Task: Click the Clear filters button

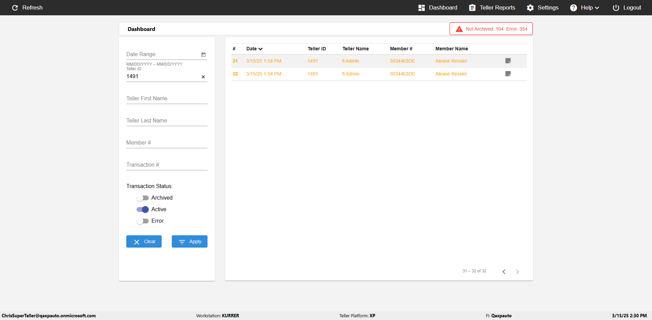Action: [x=144, y=241]
